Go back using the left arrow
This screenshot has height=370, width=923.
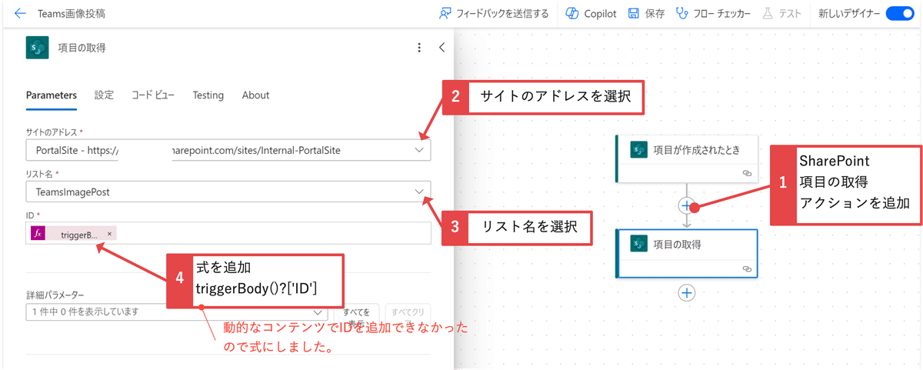[20, 13]
